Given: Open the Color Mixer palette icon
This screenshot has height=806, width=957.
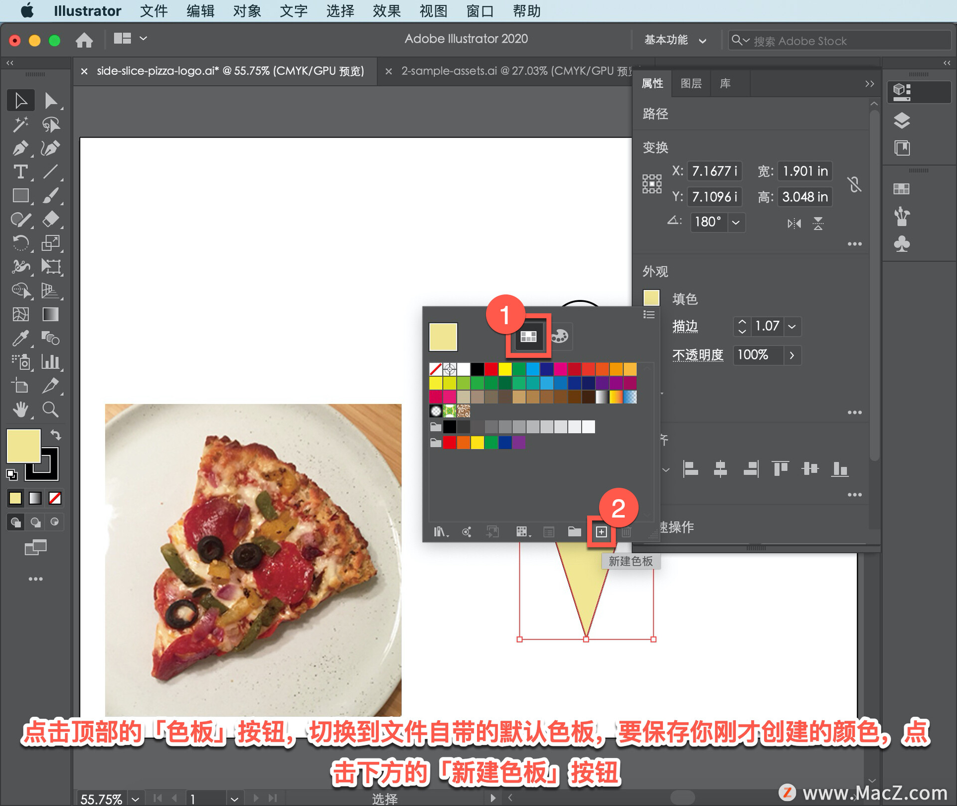Looking at the screenshot, I should (x=560, y=336).
